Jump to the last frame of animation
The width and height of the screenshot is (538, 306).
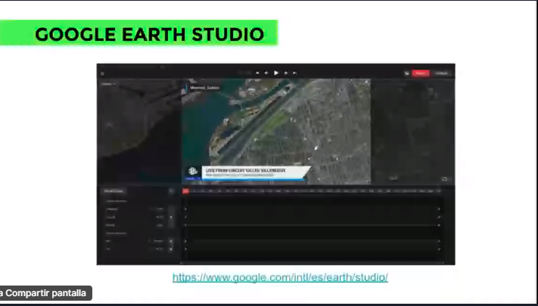(295, 73)
